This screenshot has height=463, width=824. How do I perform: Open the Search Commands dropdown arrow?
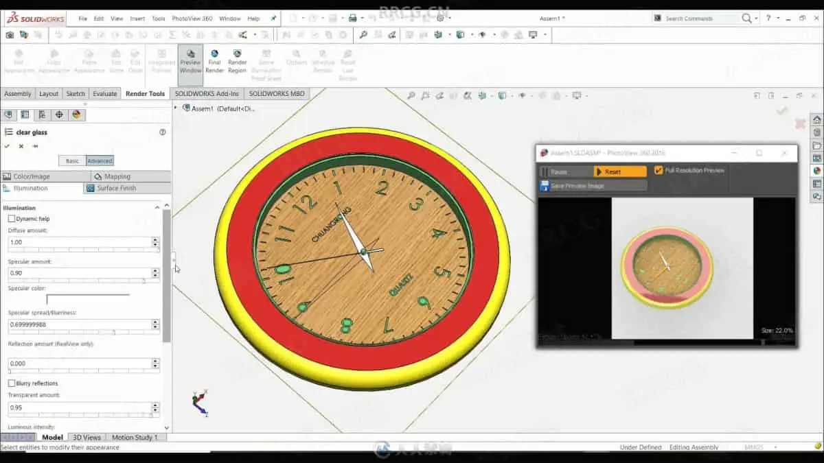pyautogui.click(x=756, y=19)
